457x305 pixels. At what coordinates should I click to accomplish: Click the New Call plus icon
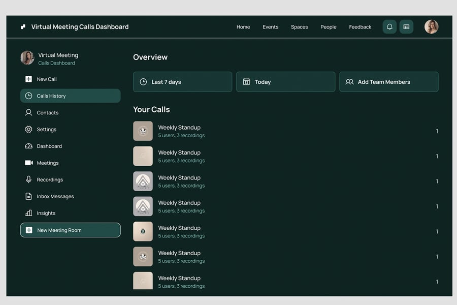pos(28,79)
